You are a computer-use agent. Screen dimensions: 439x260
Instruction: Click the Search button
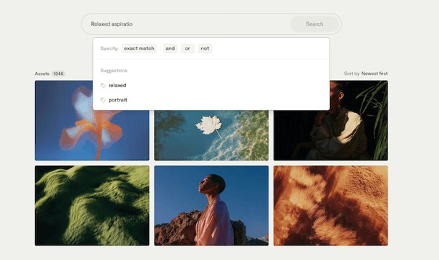pyautogui.click(x=314, y=24)
